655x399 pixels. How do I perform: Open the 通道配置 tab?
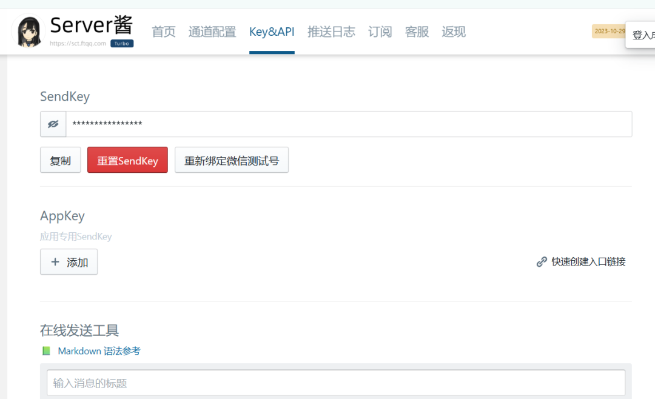pos(212,32)
